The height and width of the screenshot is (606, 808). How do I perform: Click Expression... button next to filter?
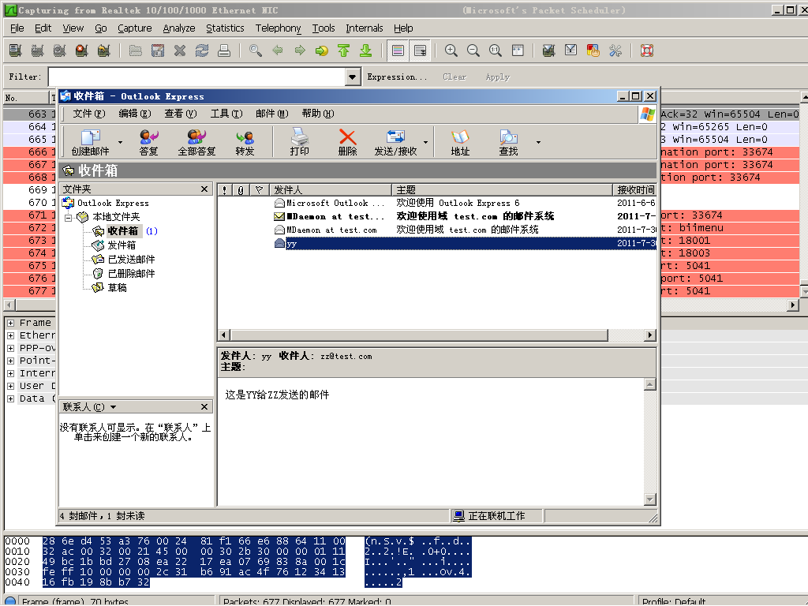(397, 77)
